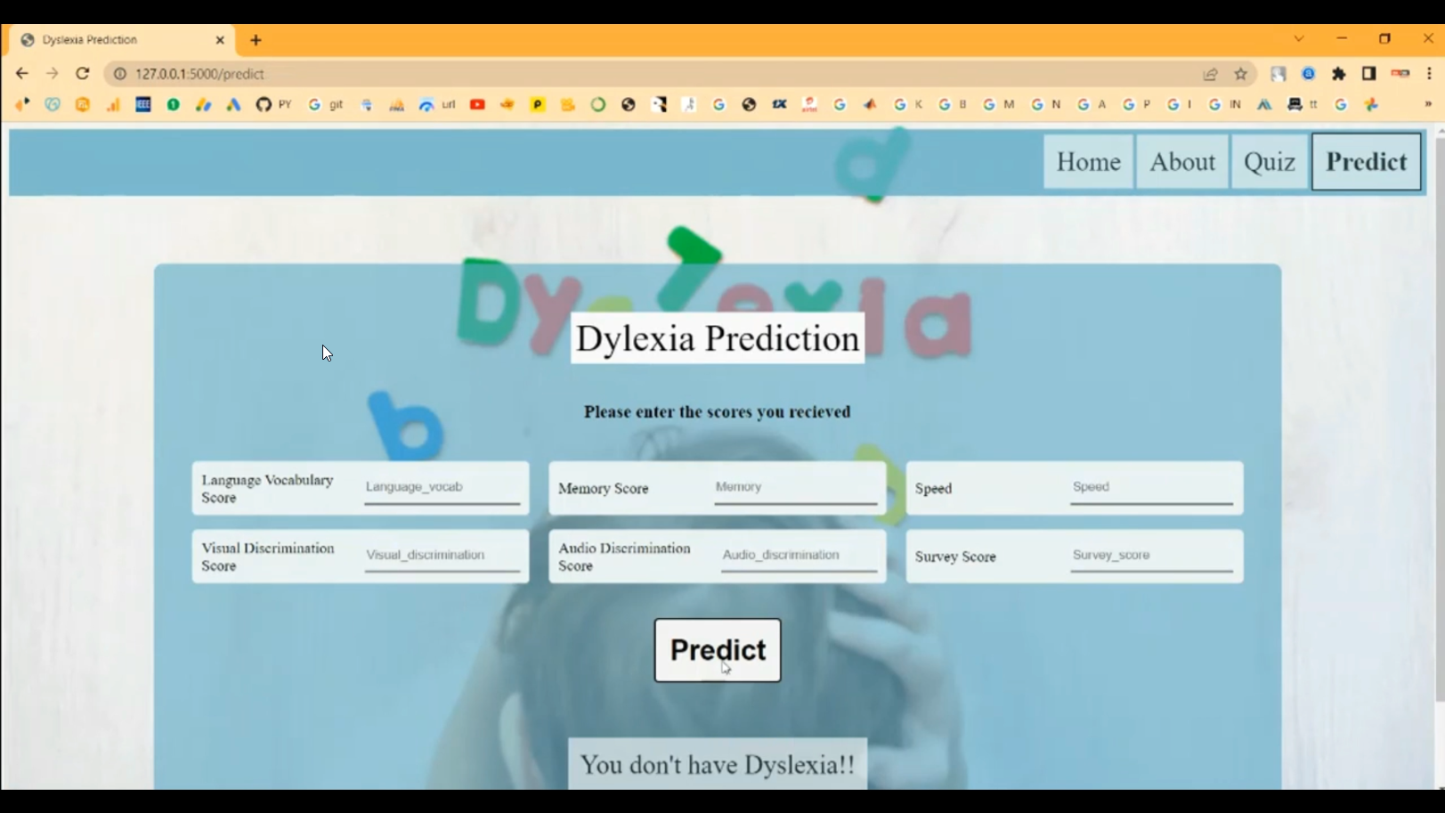1445x813 pixels.
Task: Open the Google IN bookmark
Action: click(x=1224, y=104)
